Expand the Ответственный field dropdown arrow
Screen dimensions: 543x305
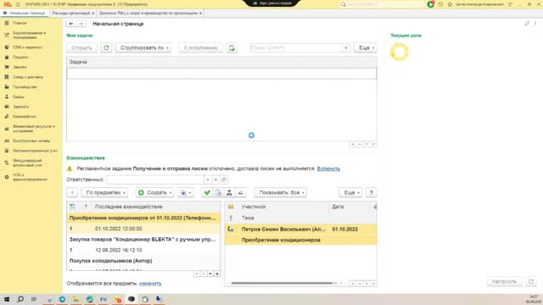coord(207,180)
